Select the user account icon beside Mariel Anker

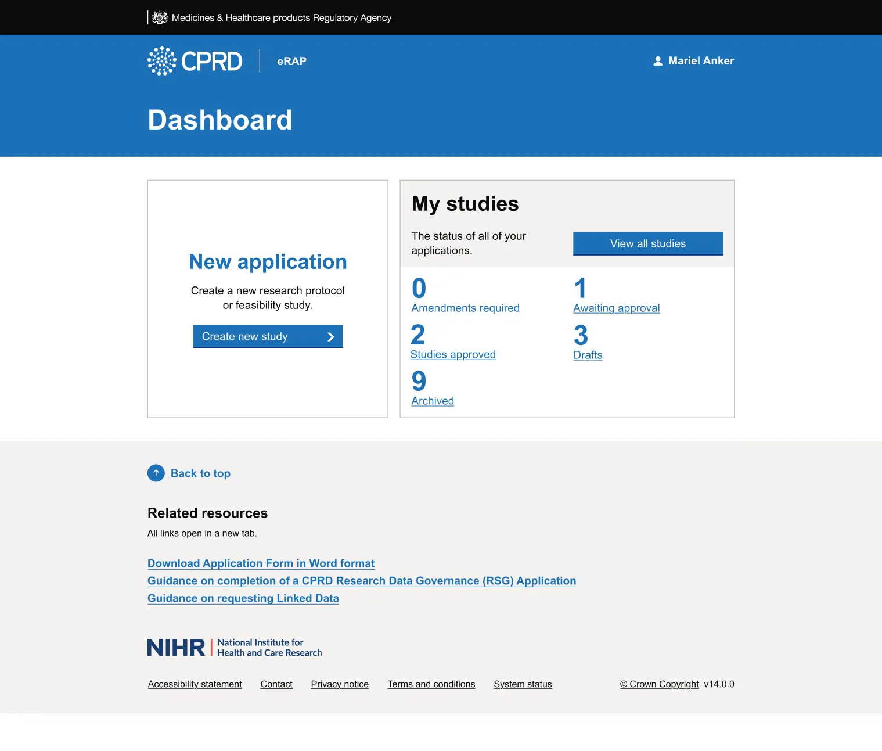657,60
